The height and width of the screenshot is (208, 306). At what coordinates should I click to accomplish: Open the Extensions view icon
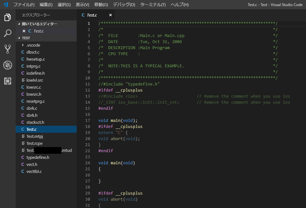point(8,81)
